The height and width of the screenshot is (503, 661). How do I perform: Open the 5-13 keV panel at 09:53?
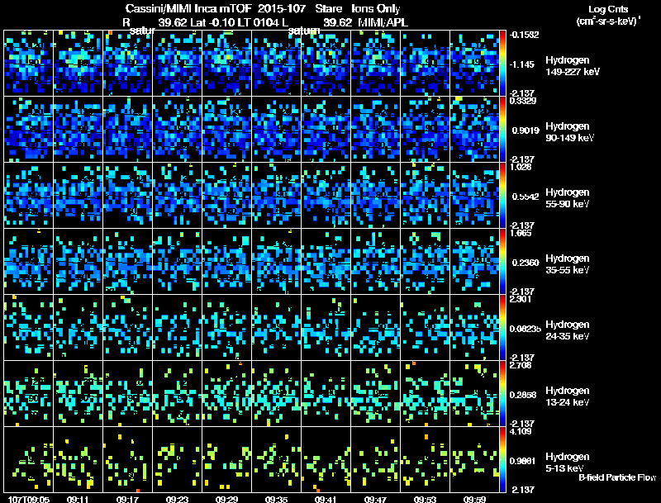click(x=425, y=460)
